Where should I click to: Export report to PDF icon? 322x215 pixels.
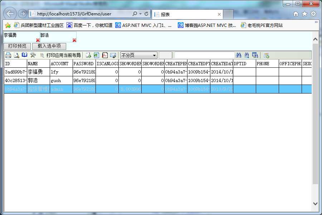pyautogui.click(x=105, y=55)
